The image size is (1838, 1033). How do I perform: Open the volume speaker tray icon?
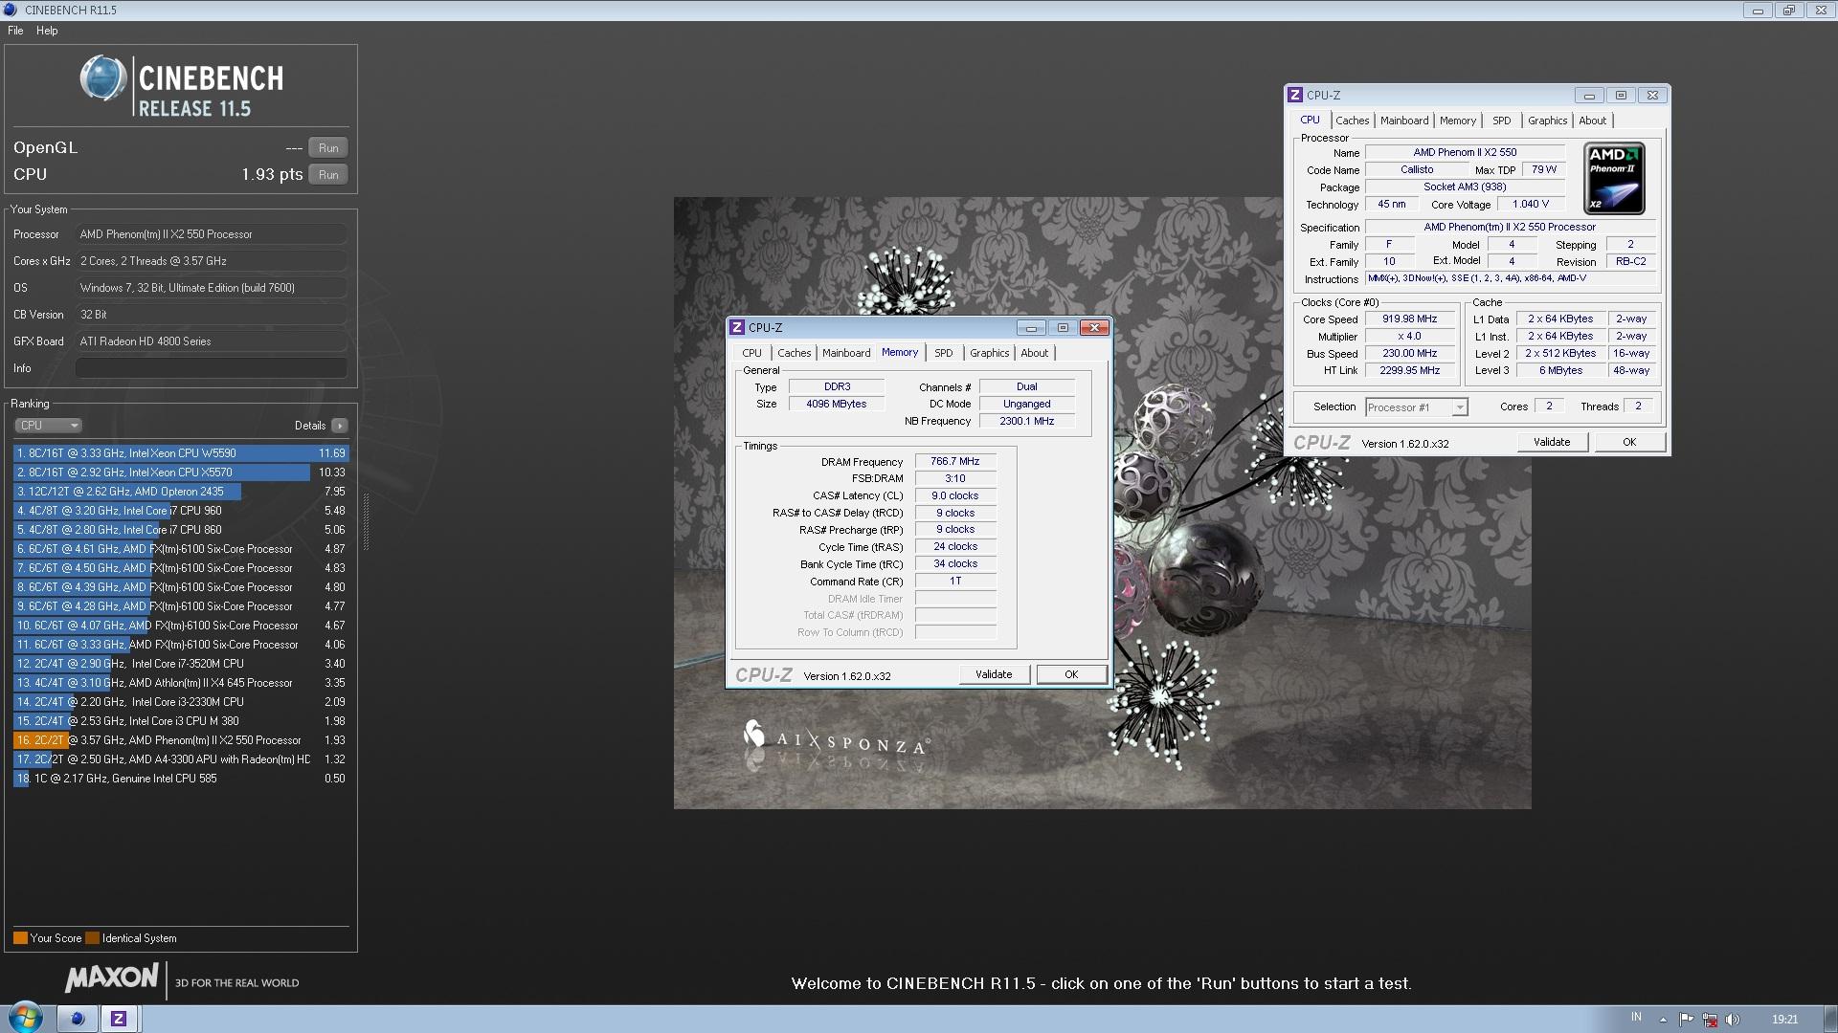[1733, 1020]
